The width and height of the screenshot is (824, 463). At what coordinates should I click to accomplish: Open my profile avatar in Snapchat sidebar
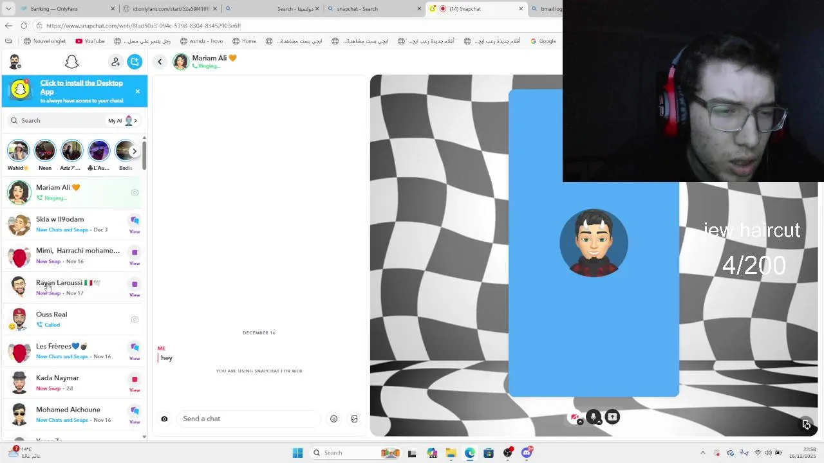click(15, 62)
